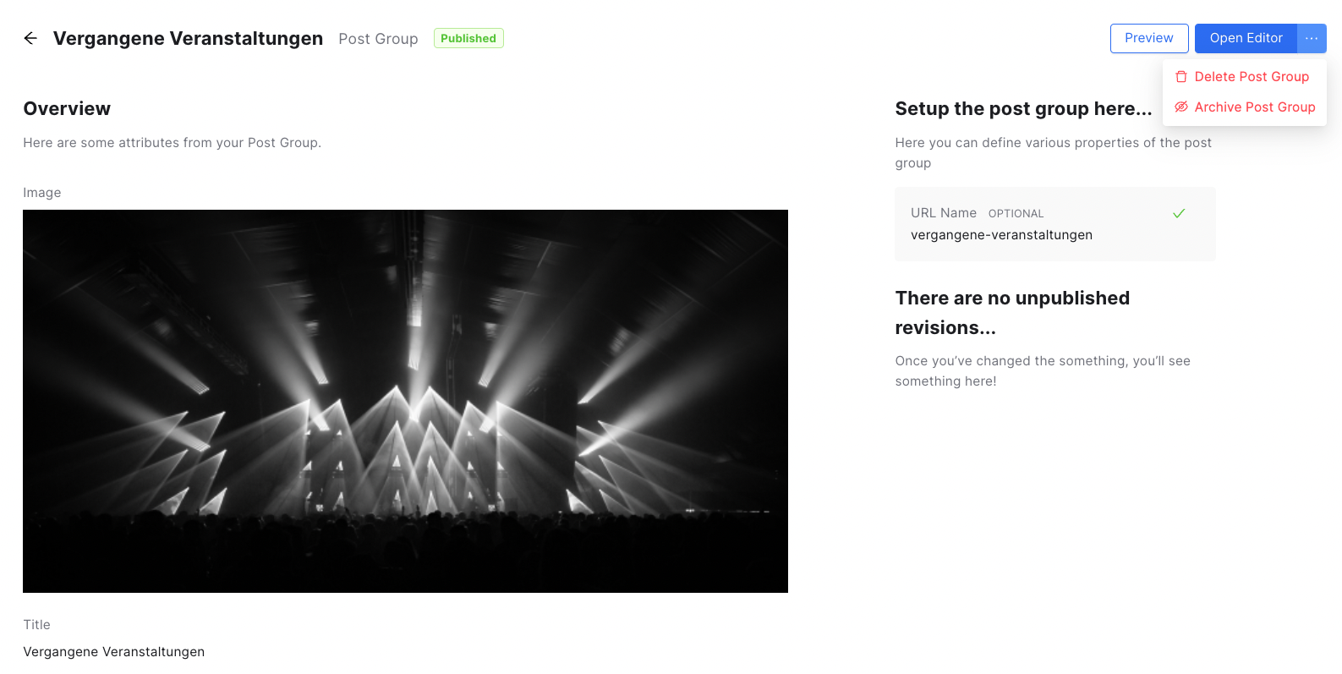The image size is (1342, 674).
Task: Click the Overview section heading
Action: (x=67, y=109)
